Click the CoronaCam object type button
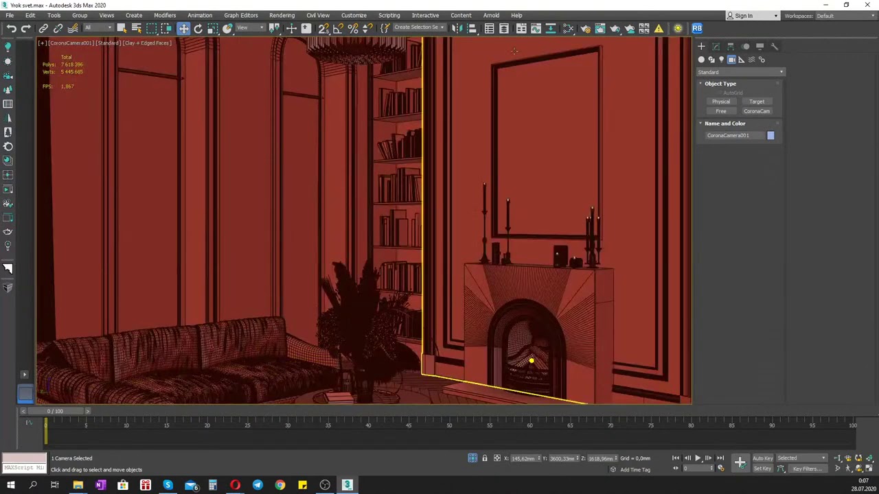The width and height of the screenshot is (879, 494). pyautogui.click(x=757, y=111)
